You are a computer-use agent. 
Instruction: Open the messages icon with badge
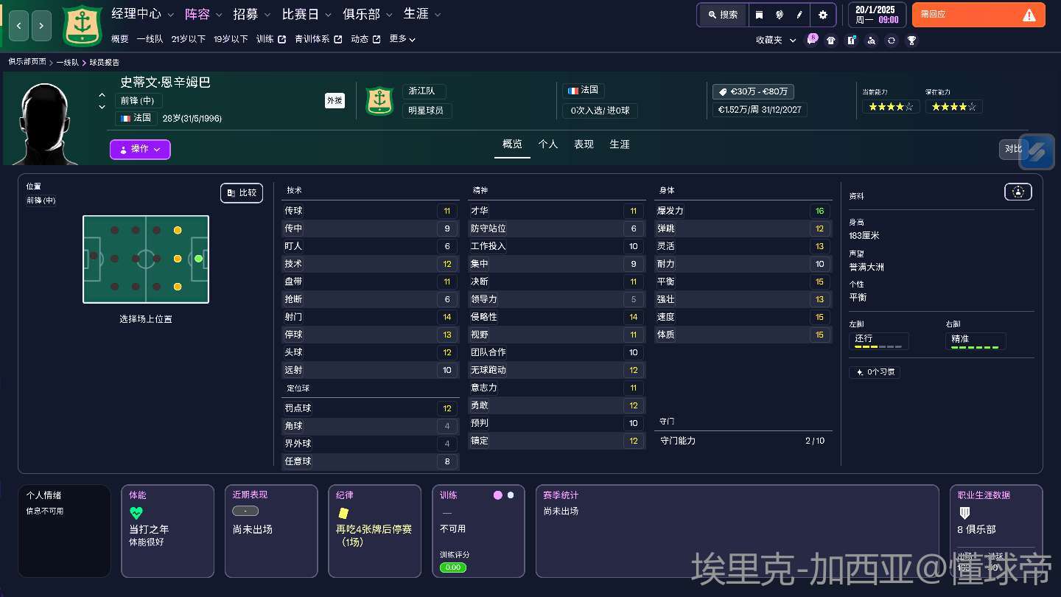pyautogui.click(x=811, y=40)
